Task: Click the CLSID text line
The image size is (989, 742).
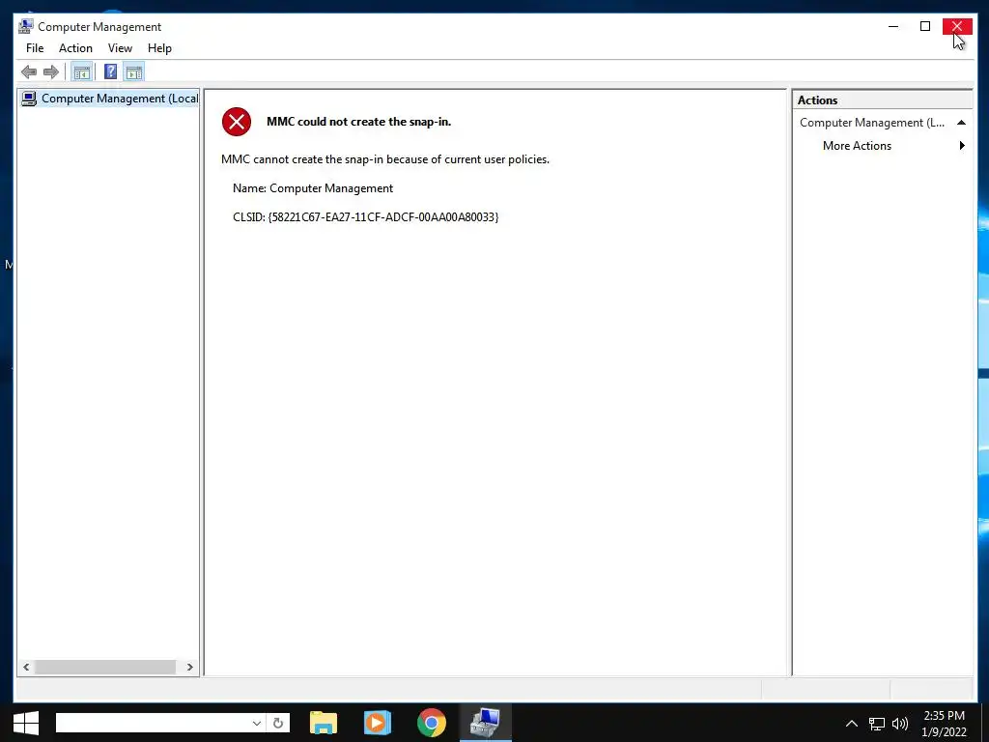Action: 365,217
